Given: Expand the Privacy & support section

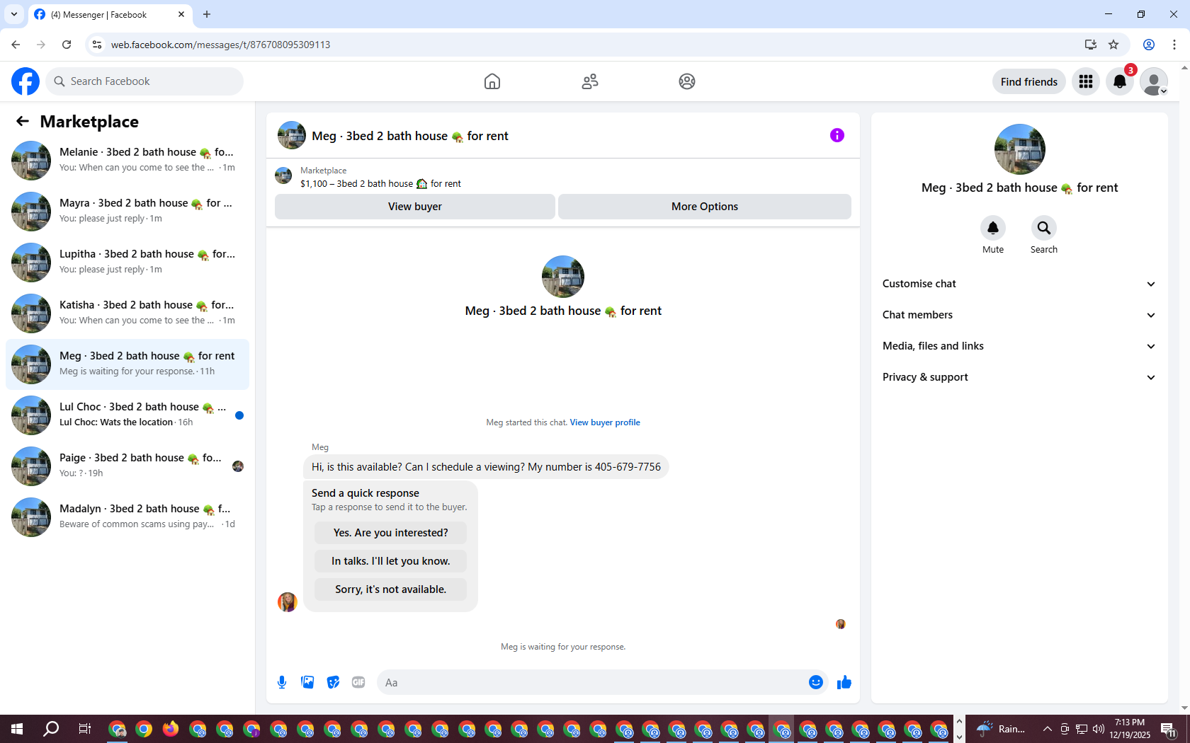Looking at the screenshot, I should tap(1019, 377).
